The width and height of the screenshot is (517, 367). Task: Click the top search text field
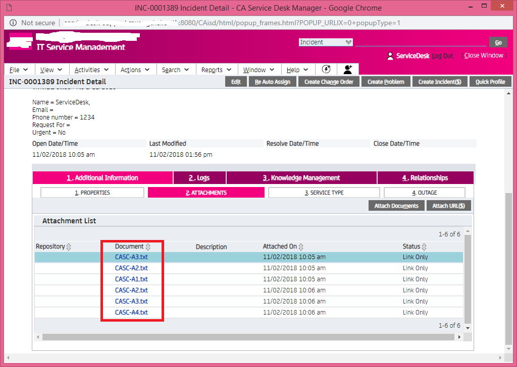421,42
